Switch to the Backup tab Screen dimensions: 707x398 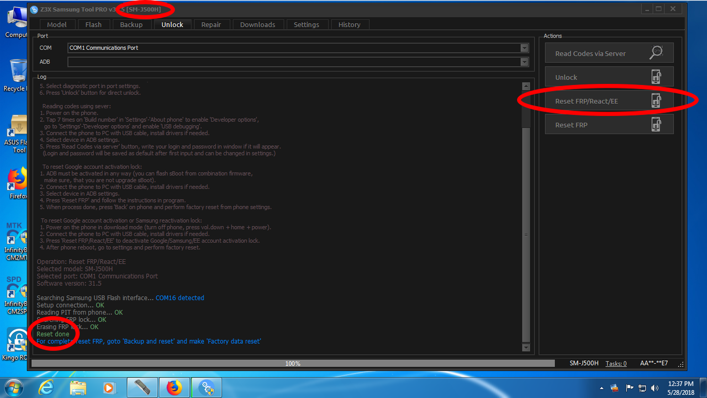click(131, 24)
